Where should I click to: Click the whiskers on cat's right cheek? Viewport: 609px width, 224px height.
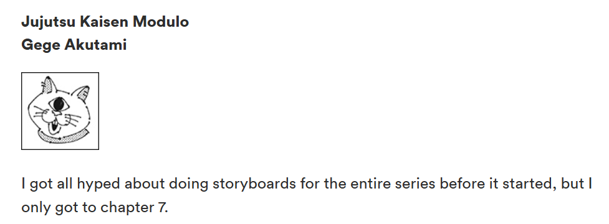(74, 119)
